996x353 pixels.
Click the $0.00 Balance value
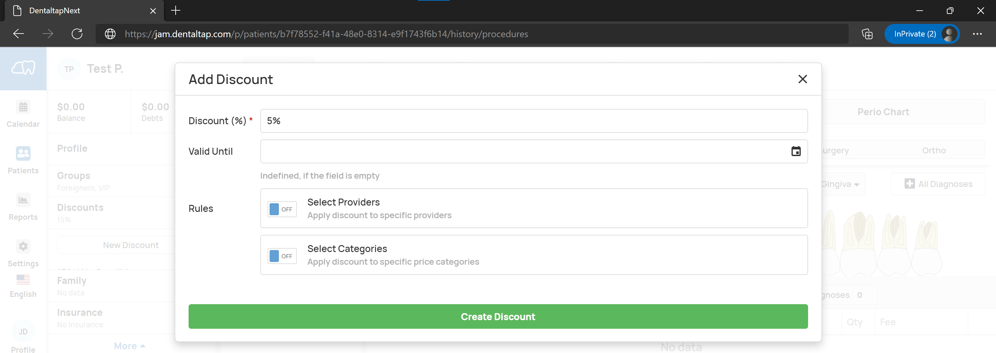pyautogui.click(x=71, y=107)
